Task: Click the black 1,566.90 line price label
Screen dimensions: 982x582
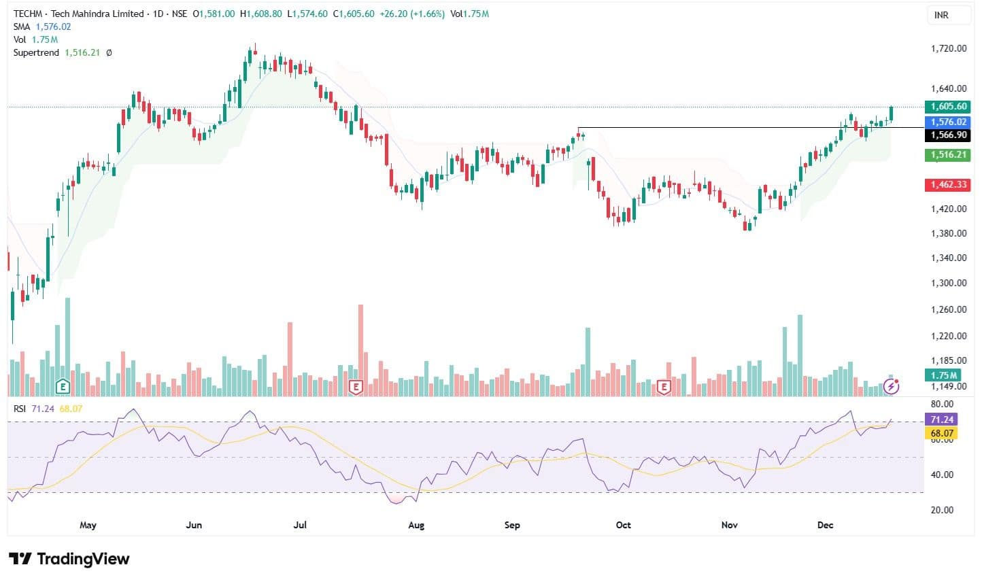Action: pos(948,135)
